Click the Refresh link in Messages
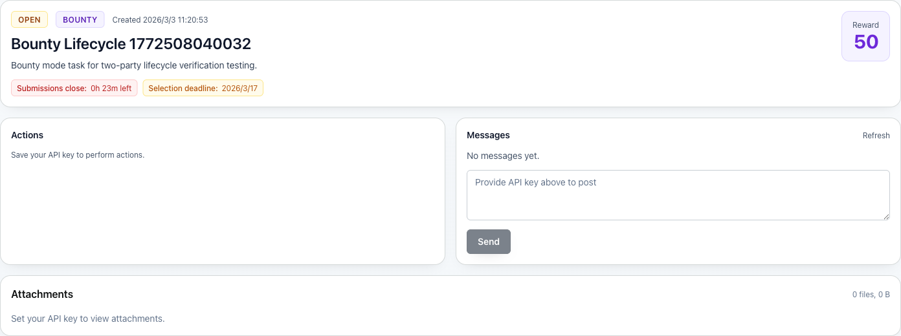 click(x=876, y=136)
